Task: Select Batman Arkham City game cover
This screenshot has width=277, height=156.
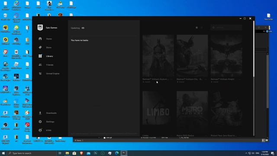Action: 192,56
